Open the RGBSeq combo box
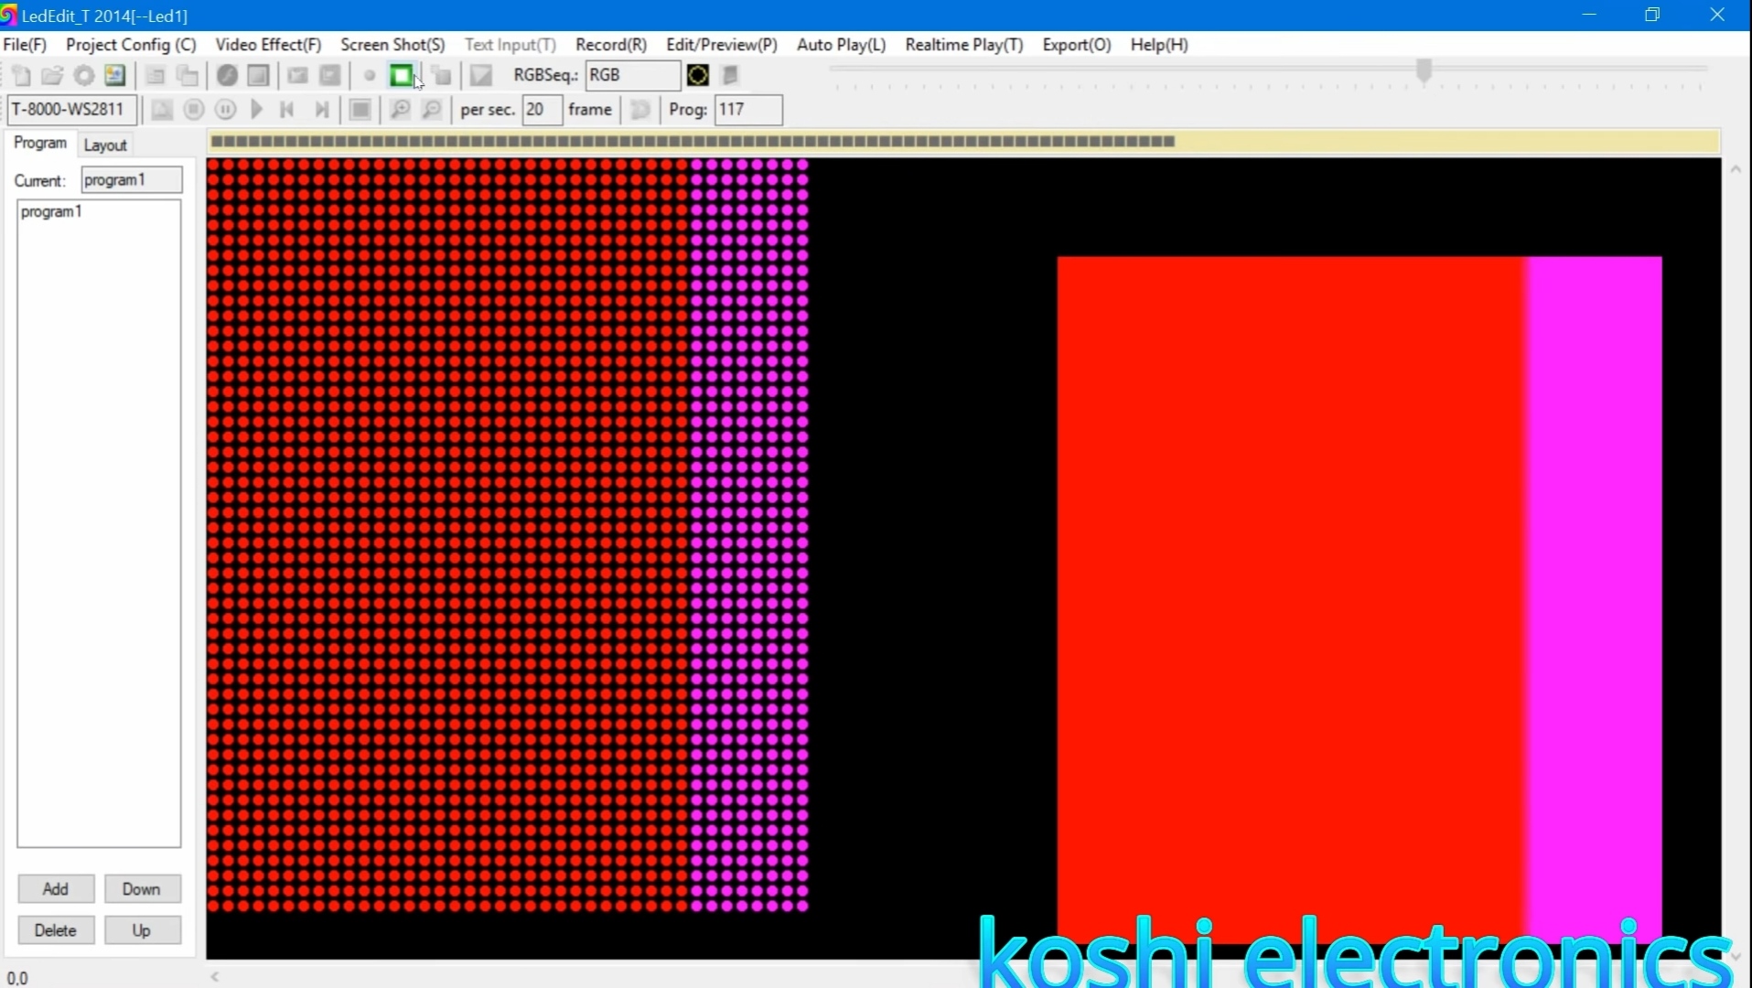This screenshot has width=1752, height=988. (633, 75)
